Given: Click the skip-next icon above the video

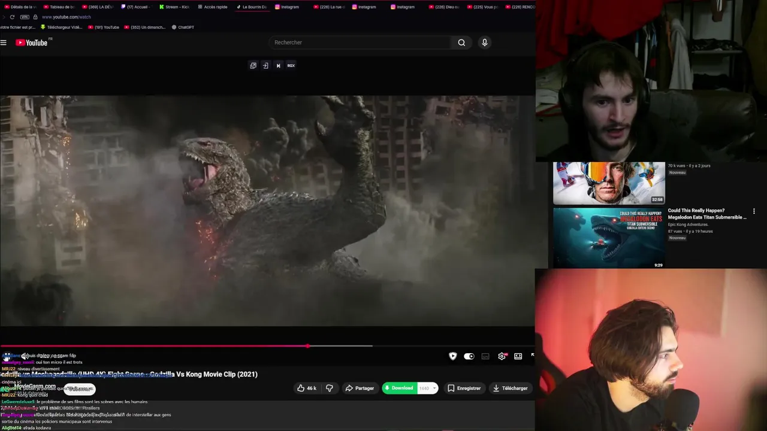Looking at the screenshot, I should point(278,66).
